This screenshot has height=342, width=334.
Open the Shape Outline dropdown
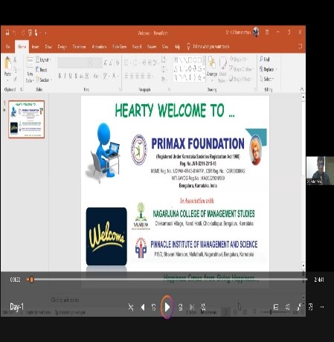click(x=241, y=69)
